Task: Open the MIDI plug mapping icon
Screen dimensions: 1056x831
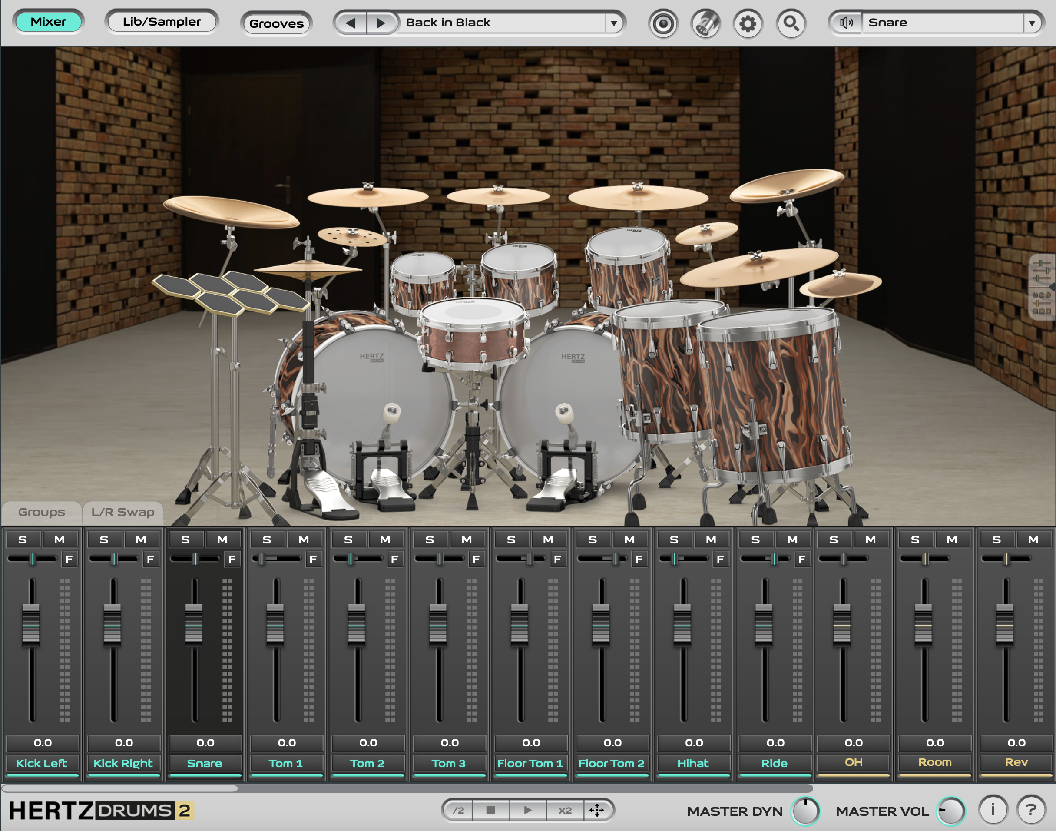Action: pyautogui.click(x=706, y=23)
